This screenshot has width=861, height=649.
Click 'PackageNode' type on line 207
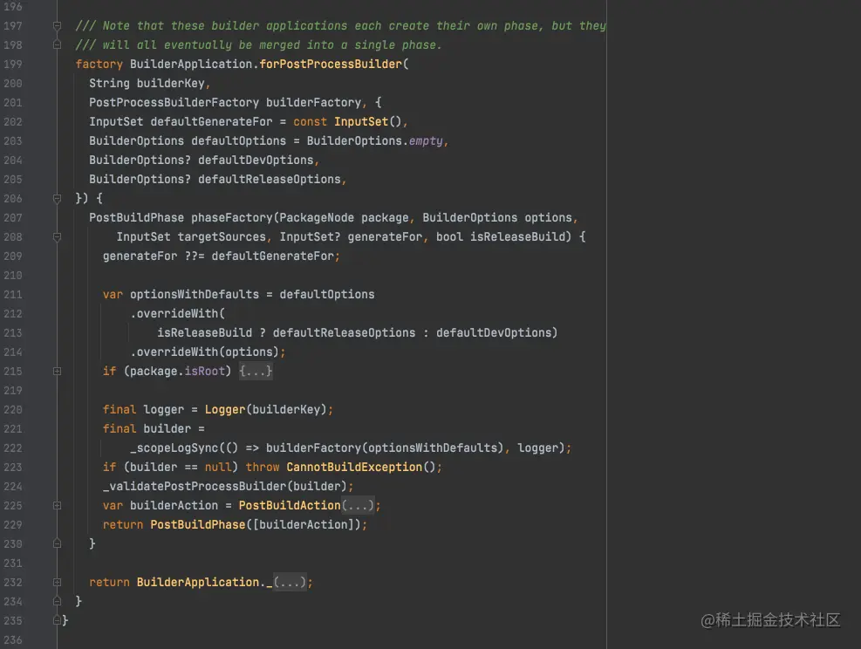tap(317, 217)
